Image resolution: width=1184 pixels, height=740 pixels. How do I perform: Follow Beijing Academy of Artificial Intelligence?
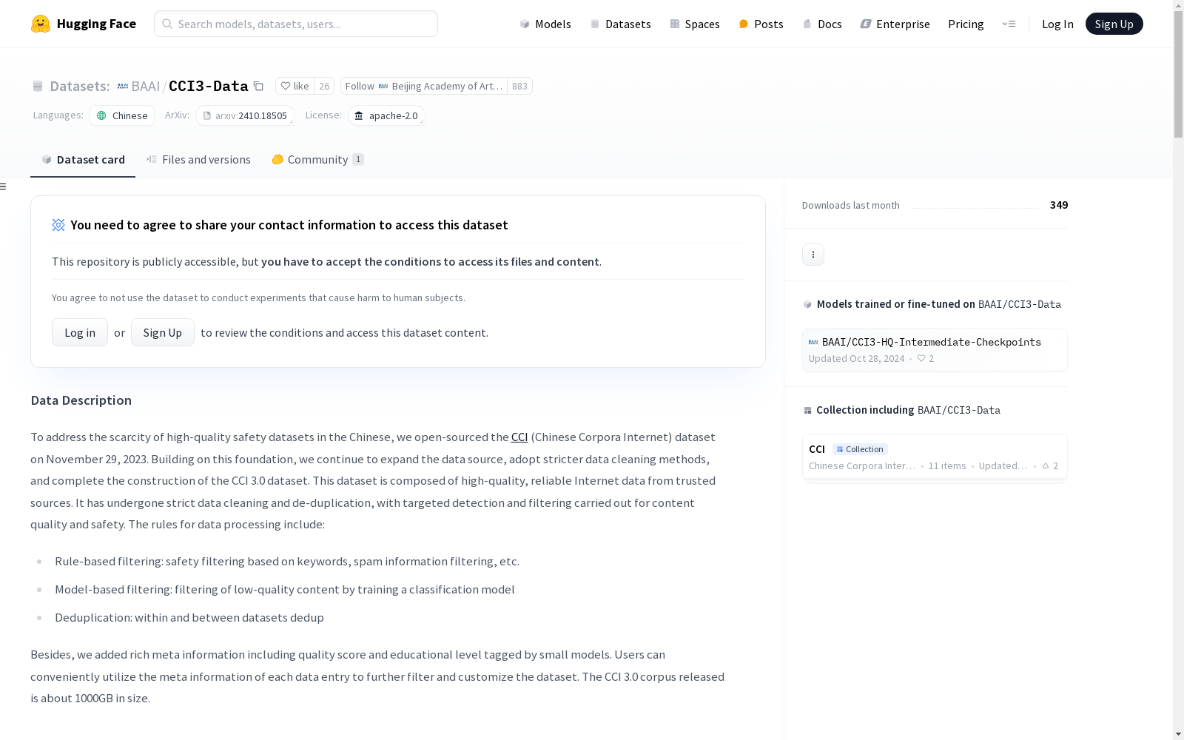point(424,86)
